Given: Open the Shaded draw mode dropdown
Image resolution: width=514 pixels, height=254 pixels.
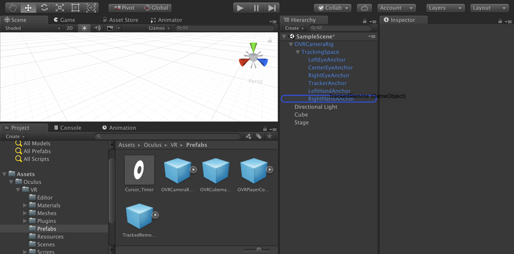Looking at the screenshot, I should point(32,28).
